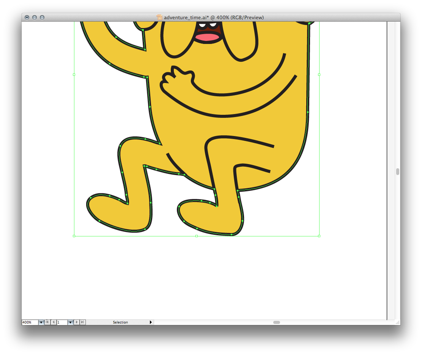Open the 400% zoom level dropdown
Image resolution: width=422 pixels, height=355 pixels.
pyautogui.click(x=41, y=322)
